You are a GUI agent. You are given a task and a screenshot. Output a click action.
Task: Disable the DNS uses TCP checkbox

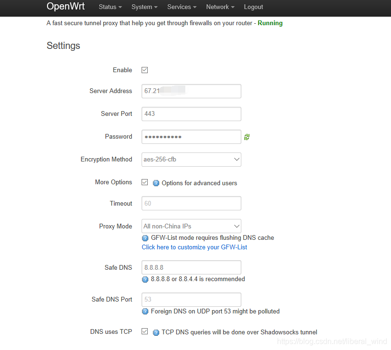tap(145, 331)
